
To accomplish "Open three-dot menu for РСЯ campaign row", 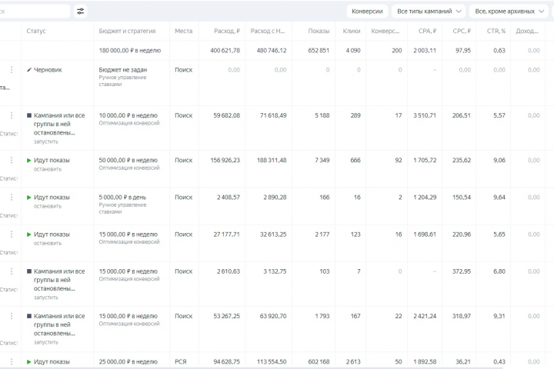I will 11,361.
